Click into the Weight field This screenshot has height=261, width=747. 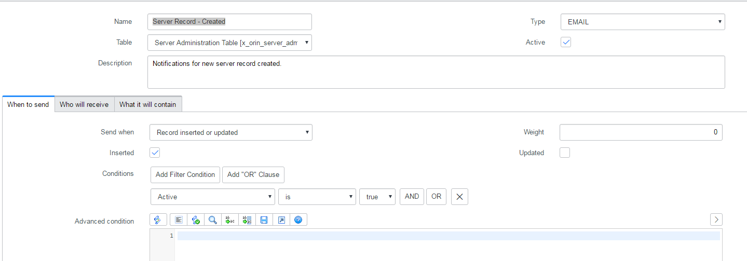pyautogui.click(x=641, y=132)
